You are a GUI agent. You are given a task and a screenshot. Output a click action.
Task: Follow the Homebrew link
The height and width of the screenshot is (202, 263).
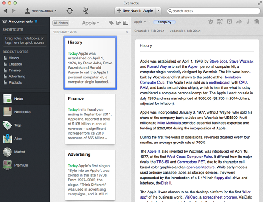(x=232, y=77)
